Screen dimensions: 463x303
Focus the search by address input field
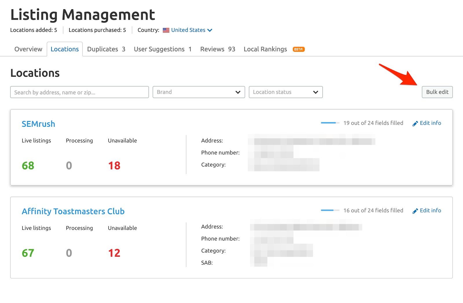tap(80, 92)
